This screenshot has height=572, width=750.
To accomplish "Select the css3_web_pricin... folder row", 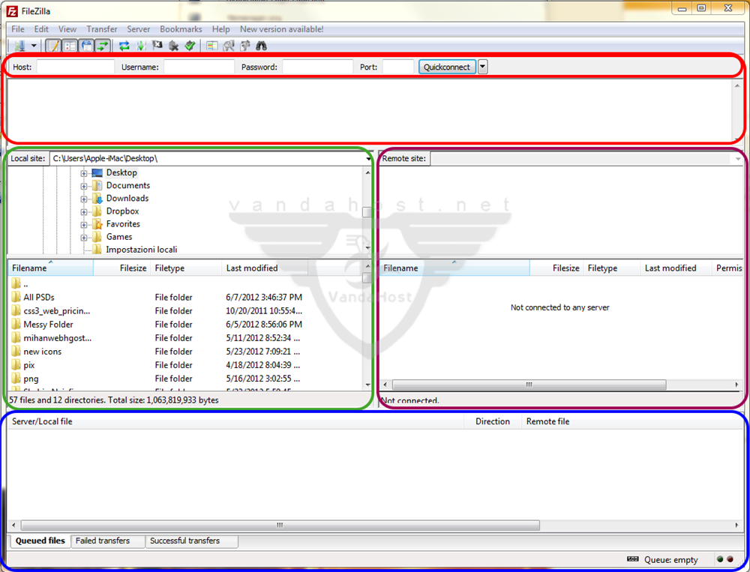I will pyautogui.click(x=185, y=311).
